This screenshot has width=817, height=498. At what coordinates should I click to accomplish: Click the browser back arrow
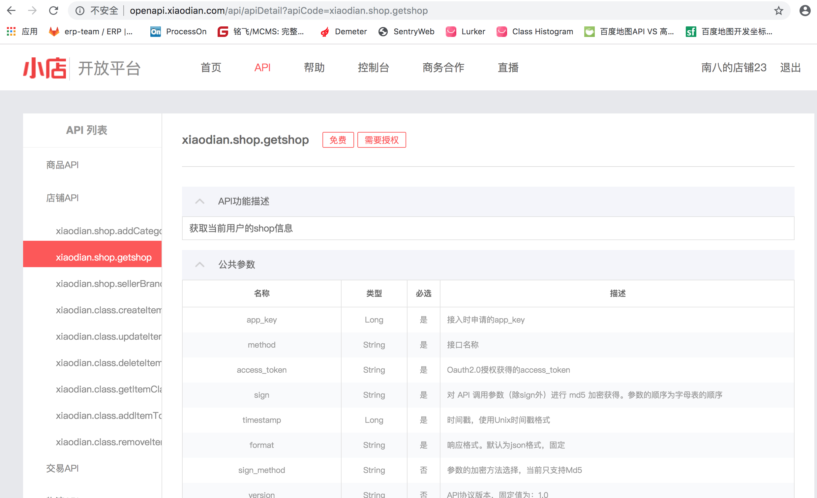11,11
